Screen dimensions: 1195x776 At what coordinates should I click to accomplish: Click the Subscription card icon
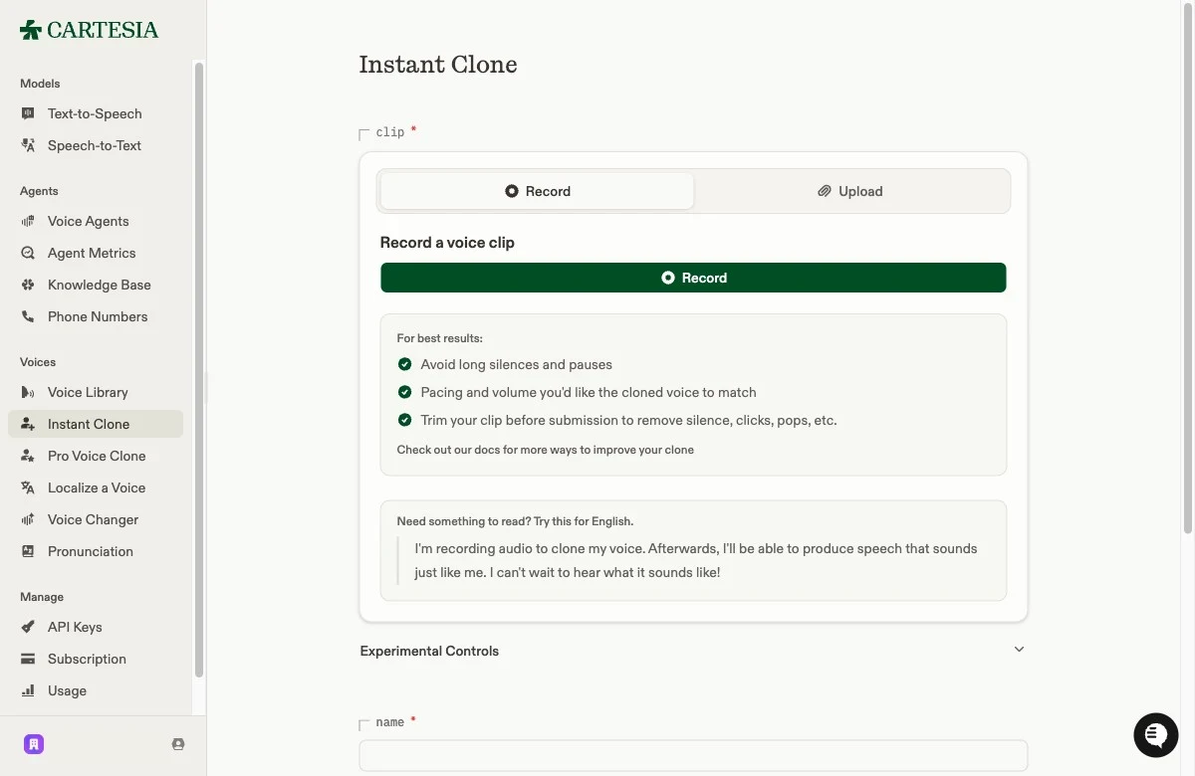coord(28,659)
